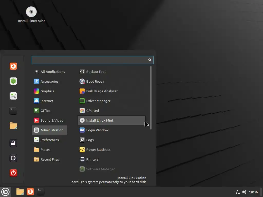Click the menu search text field

click(92, 60)
